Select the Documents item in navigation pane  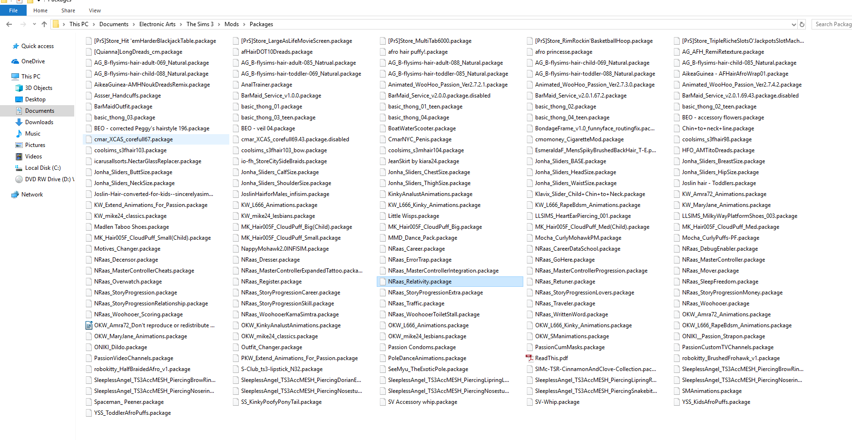click(x=37, y=111)
